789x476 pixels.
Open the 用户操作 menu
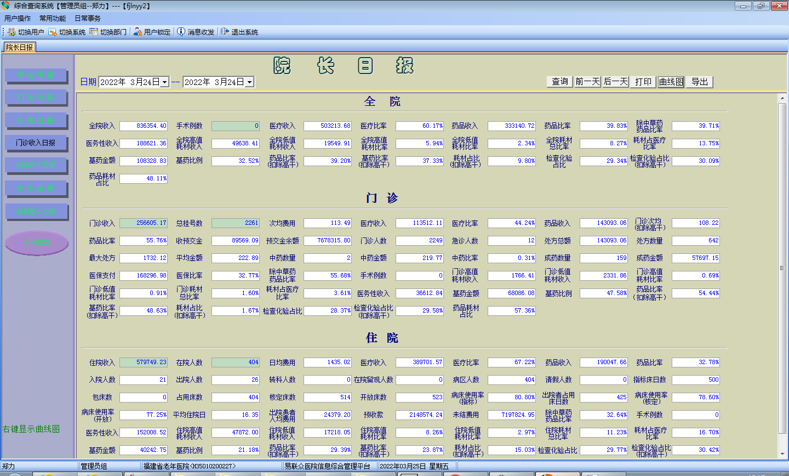tap(18, 19)
